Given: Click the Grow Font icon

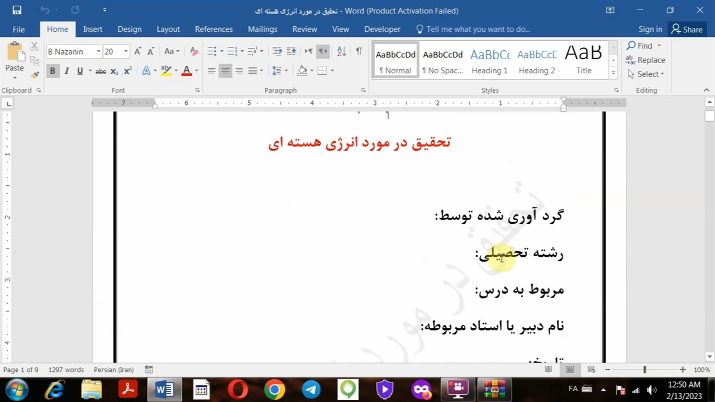Looking at the screenshot, I should [x=137, y=51].
